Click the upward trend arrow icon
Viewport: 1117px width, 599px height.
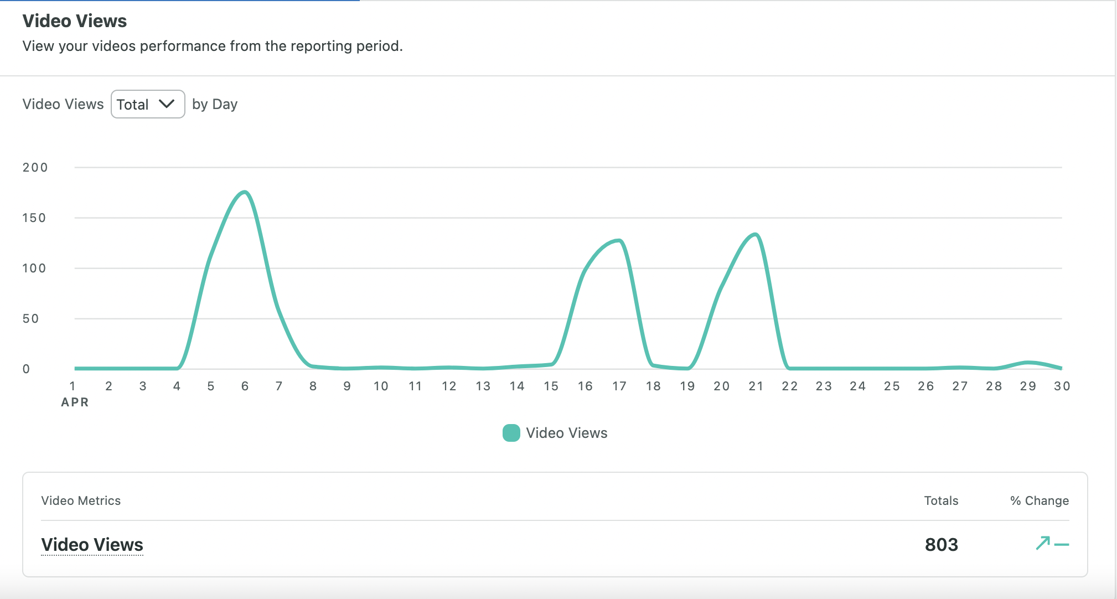[x=1043, y=543]
